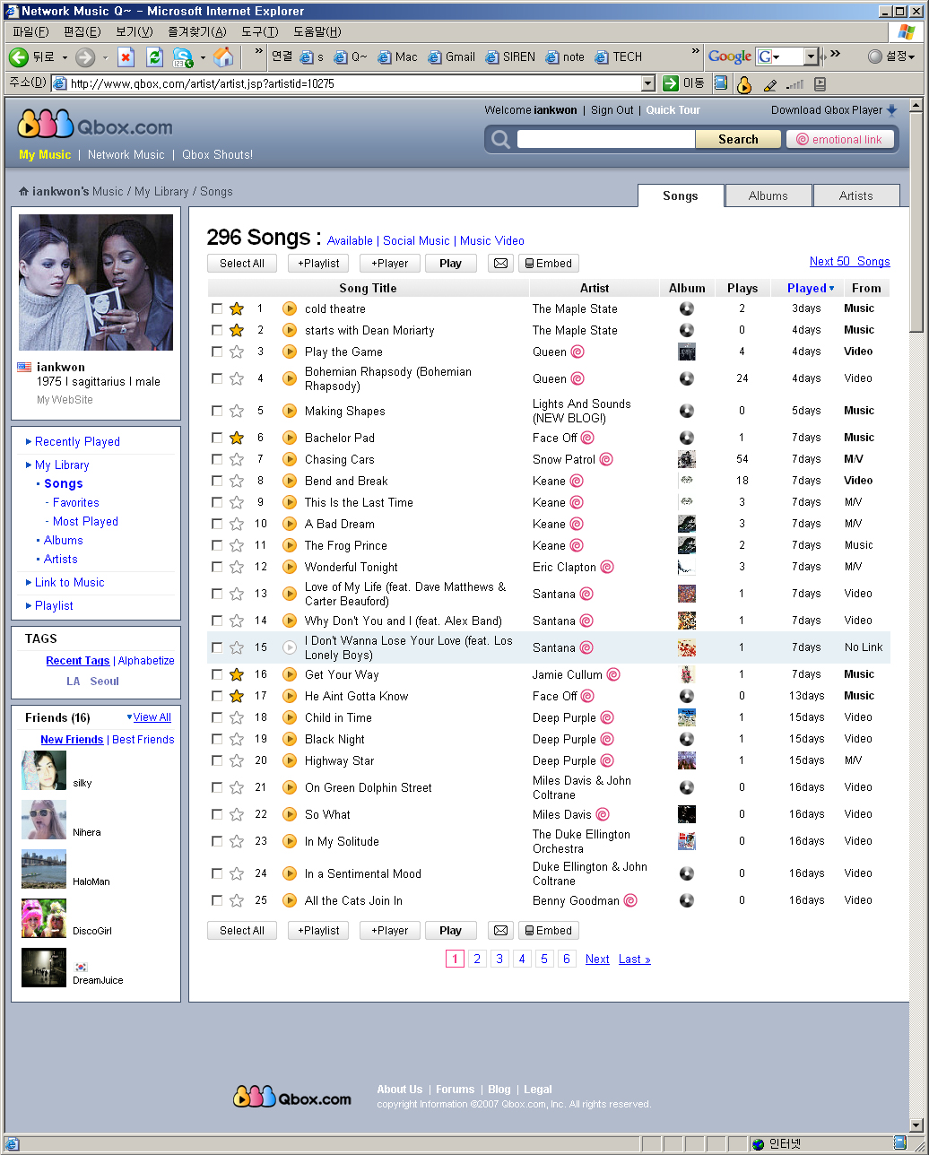Click the top Select All button
Image resolution: width=929 pixels, height=1155 pixels.
(x=242, y=264)
